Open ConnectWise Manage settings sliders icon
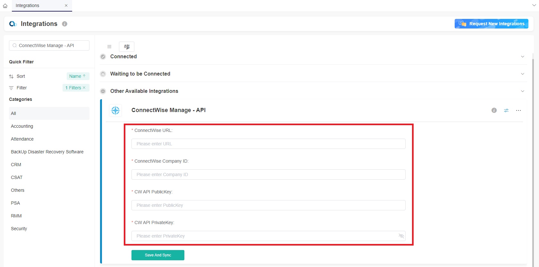This screenshot has width=539, height=267. click(506, 110)
